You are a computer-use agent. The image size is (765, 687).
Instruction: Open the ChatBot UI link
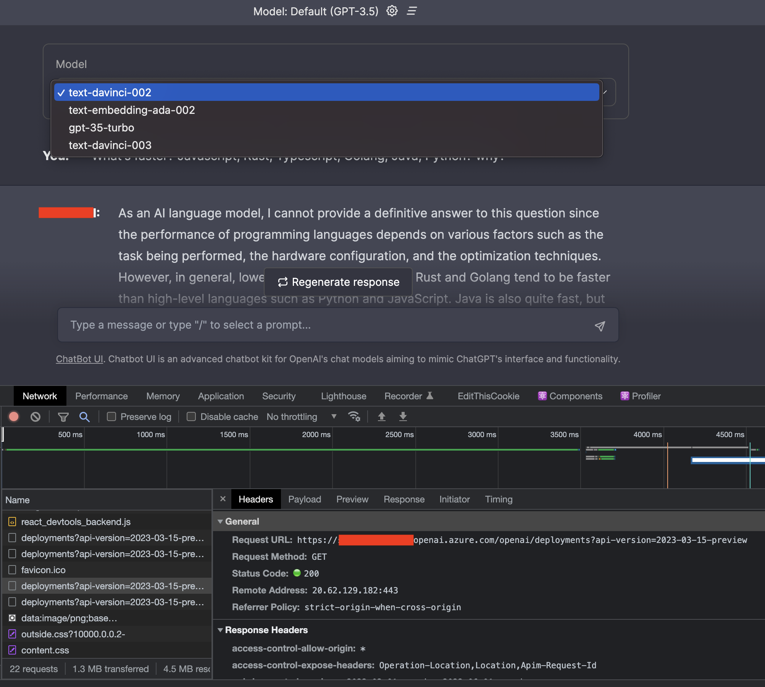tap(79, 359)
